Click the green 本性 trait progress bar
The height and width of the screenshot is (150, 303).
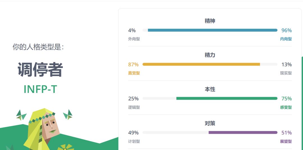210,99
